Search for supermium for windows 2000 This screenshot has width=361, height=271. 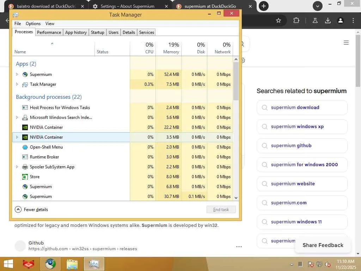[x=302, y=165]
